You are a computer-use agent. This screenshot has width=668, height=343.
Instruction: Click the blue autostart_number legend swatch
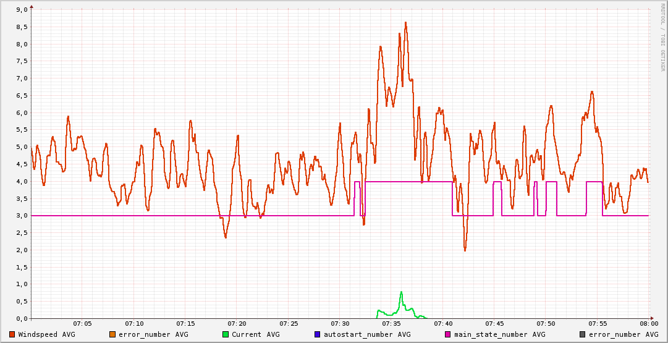pos(317,334)
